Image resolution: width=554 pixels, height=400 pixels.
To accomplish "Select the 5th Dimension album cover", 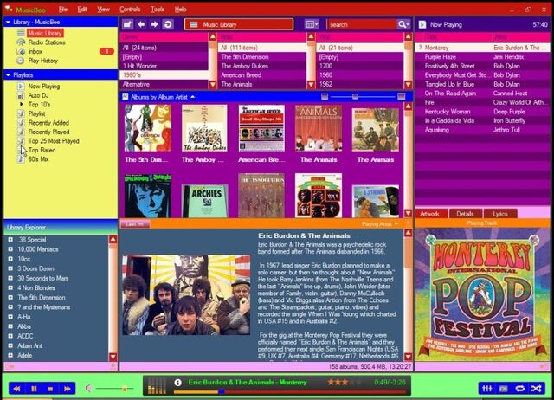I will (x=148, y=128).
